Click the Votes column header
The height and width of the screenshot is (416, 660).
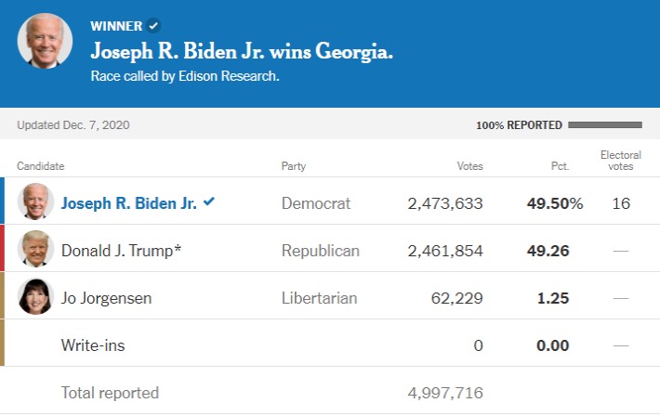[469, 166]
